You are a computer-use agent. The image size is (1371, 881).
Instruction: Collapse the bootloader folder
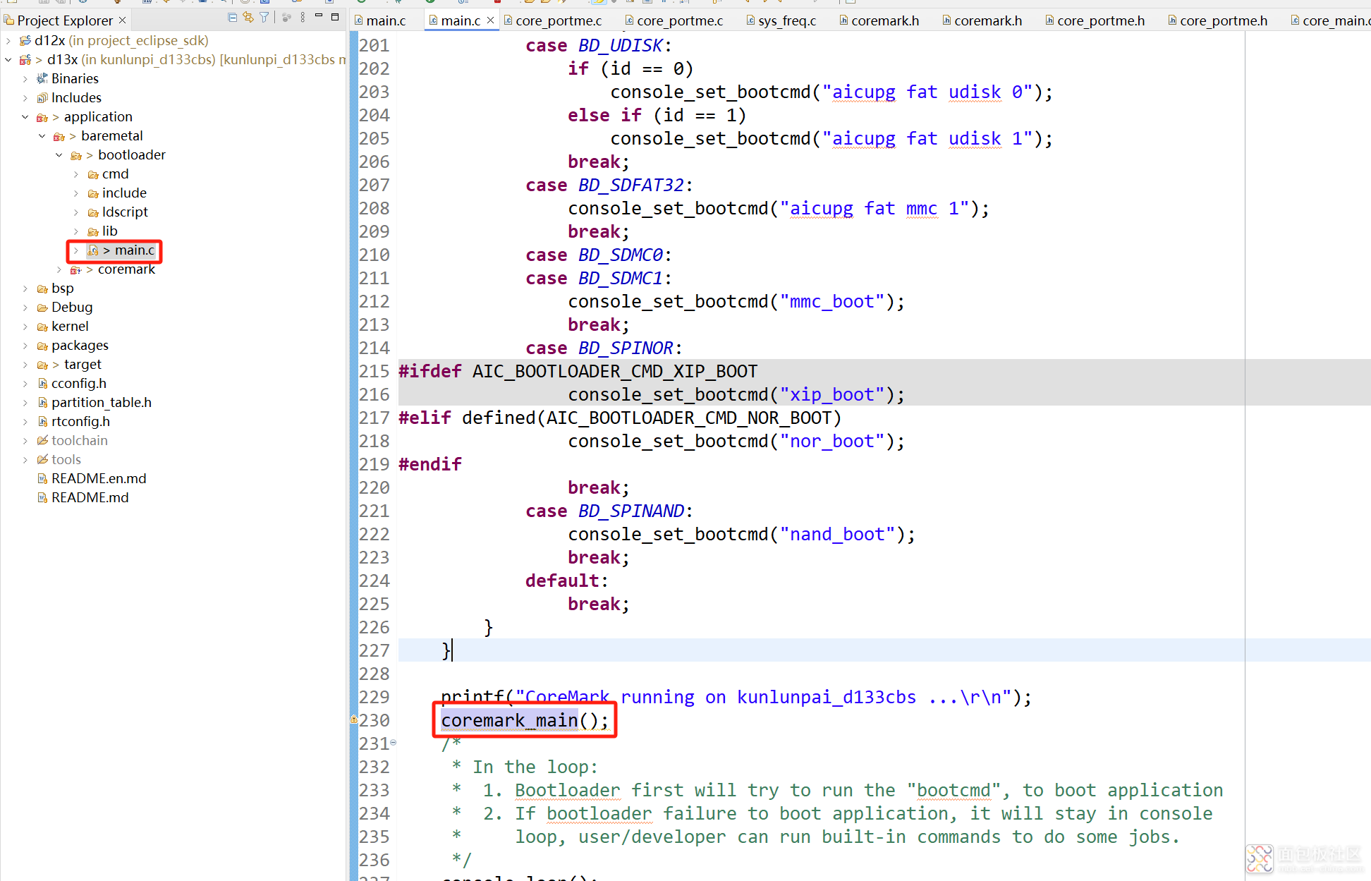[59, 155]
